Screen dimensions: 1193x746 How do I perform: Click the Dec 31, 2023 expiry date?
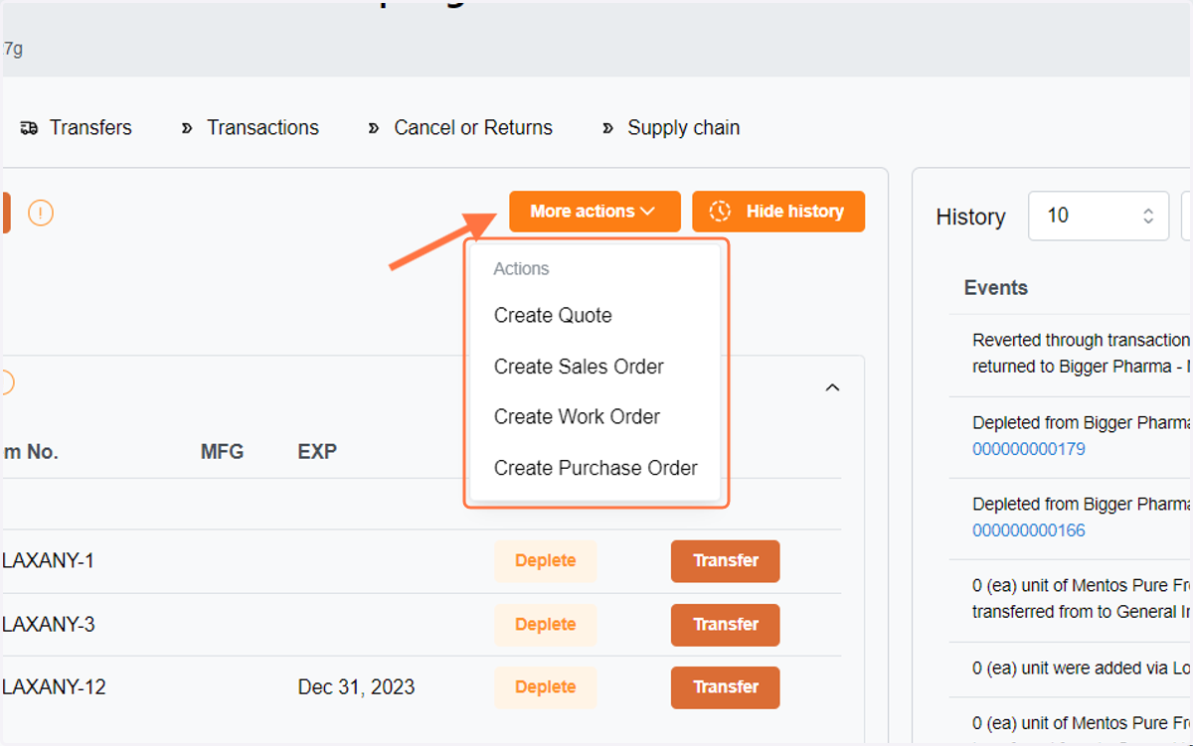click(x=356, y=687)
